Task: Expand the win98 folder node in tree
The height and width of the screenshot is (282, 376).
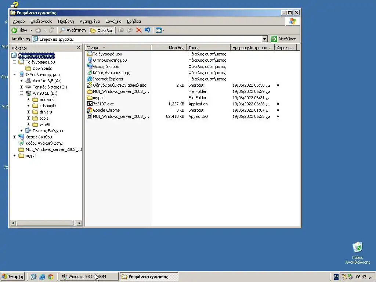Action: tap(28, 124)
